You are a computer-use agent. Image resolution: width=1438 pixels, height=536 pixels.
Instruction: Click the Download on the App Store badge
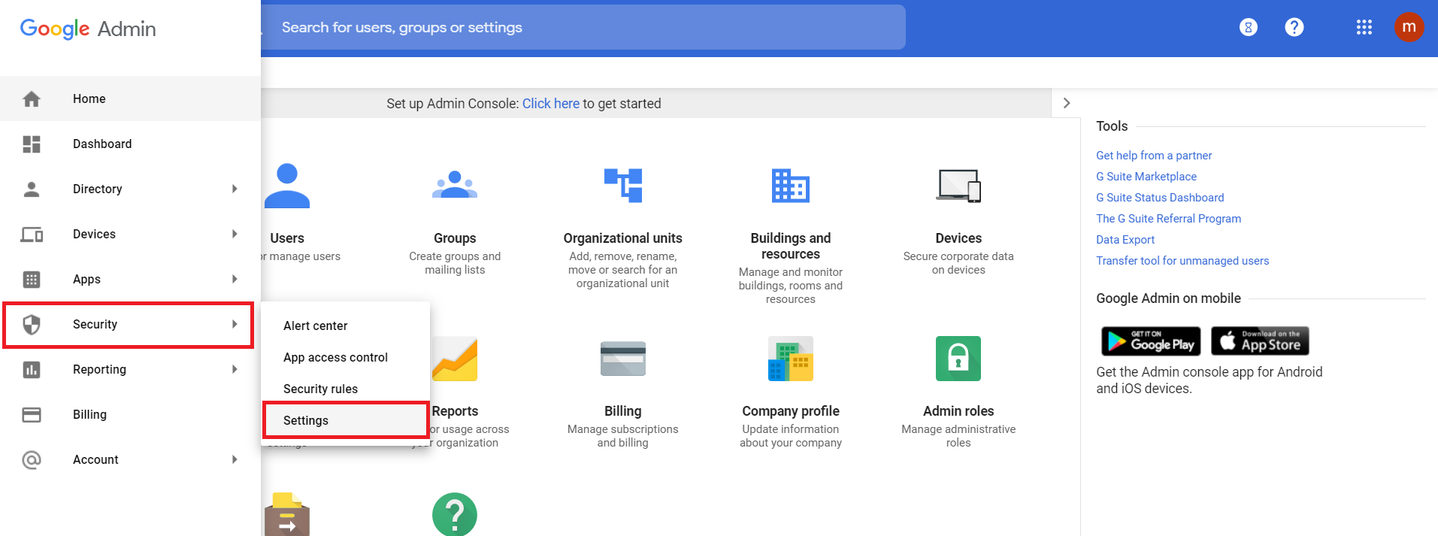[1261, 341]
